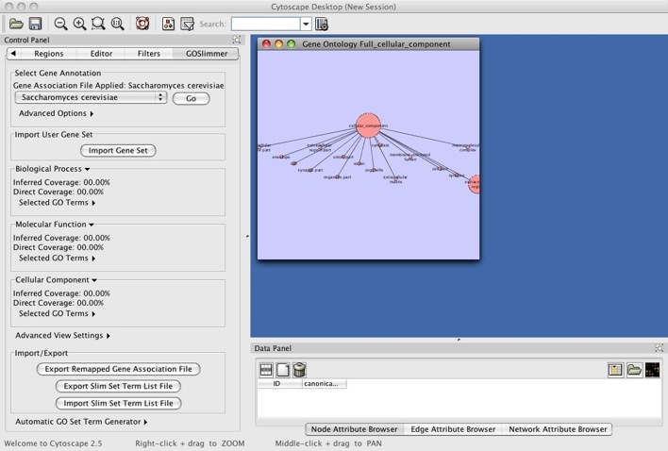The height and width of the screenshot is (451, 668).
Task: Click the Import Gene Set button
Action: click(118, 150)
